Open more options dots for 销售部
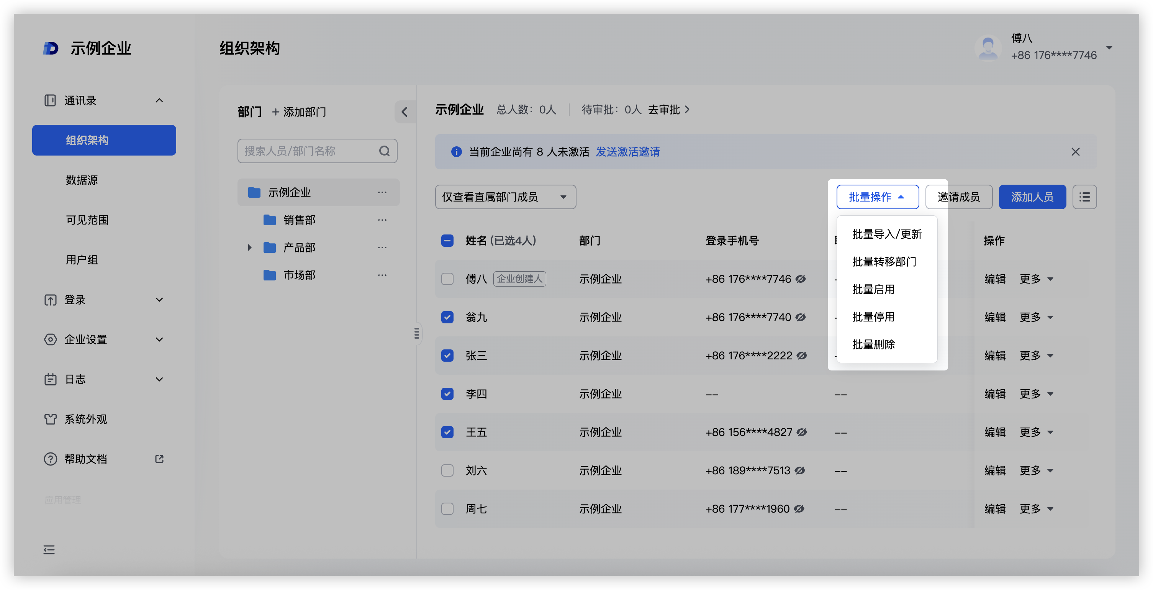This screenshot has width=1153, height=590. (382, 220)
